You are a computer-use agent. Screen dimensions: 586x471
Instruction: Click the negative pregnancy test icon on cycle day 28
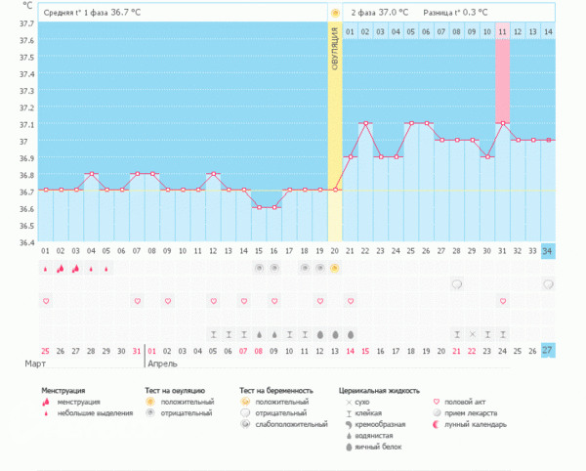456,284
